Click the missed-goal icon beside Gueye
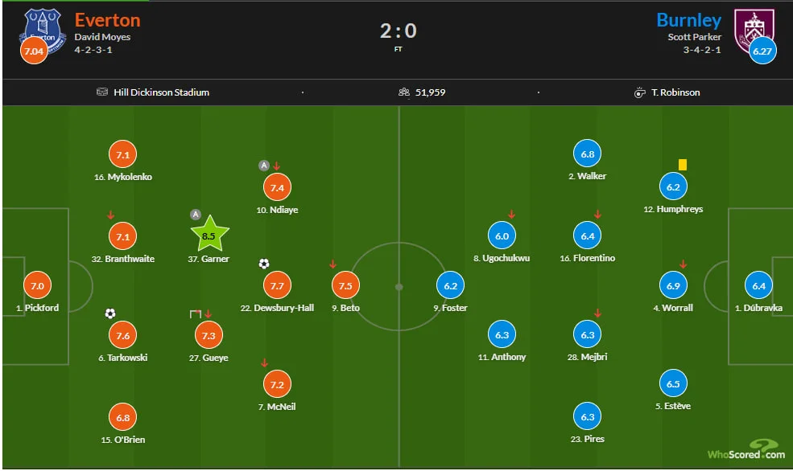793x471 pixels. 195,313
